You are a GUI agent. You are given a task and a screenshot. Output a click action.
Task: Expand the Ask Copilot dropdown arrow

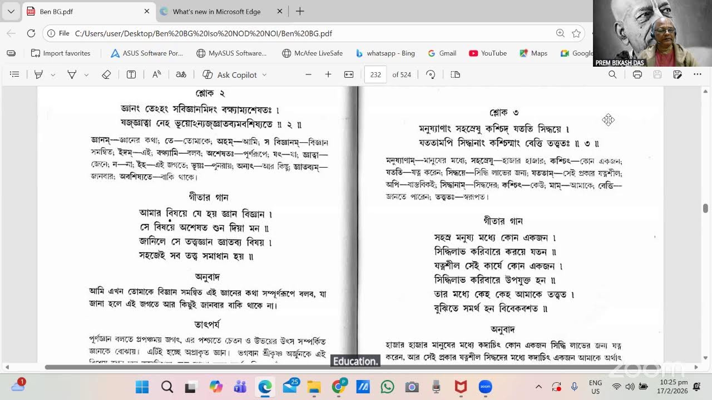[x=264, y=74]
